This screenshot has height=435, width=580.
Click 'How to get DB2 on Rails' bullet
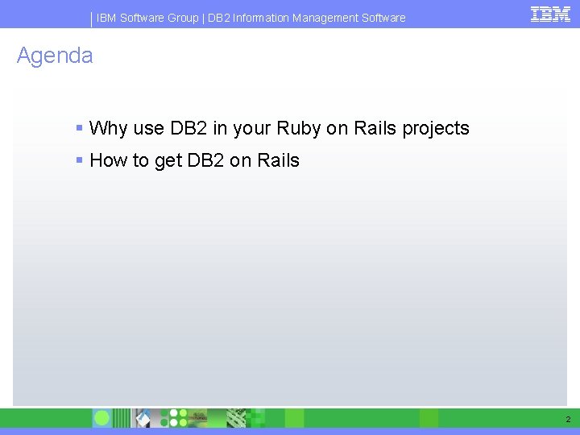(195, 160)
